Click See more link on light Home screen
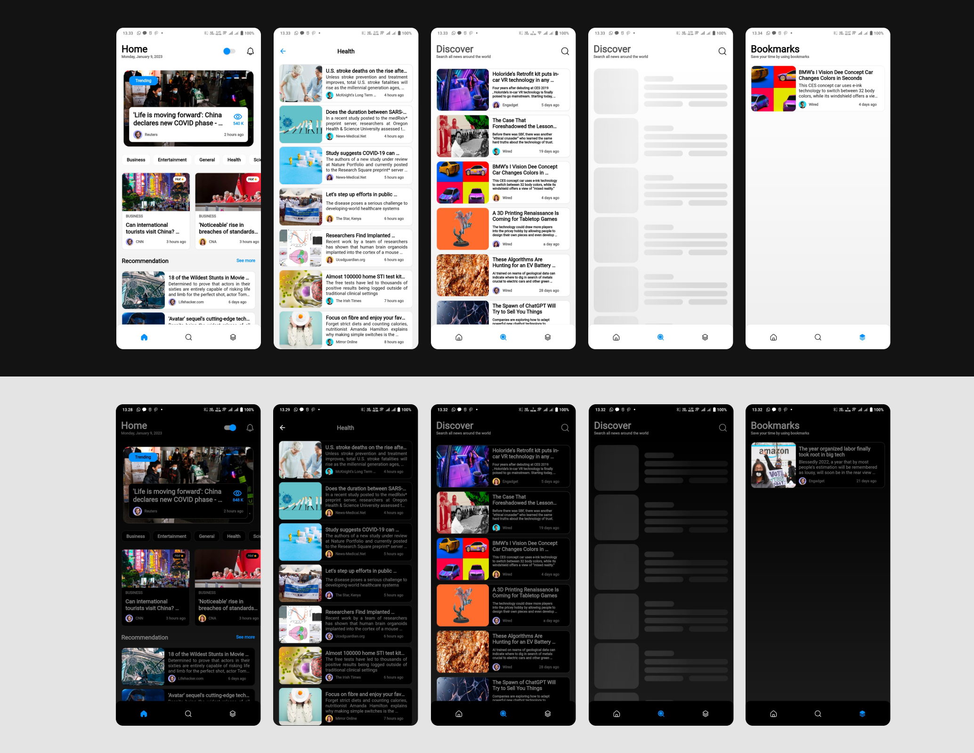 (x=245, y=261)
